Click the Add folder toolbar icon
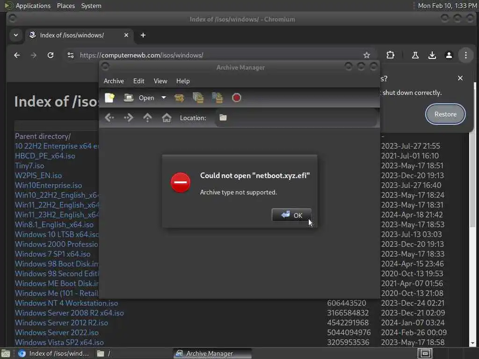The height and width of the screenshot is (359, 479). pos(217,98)
